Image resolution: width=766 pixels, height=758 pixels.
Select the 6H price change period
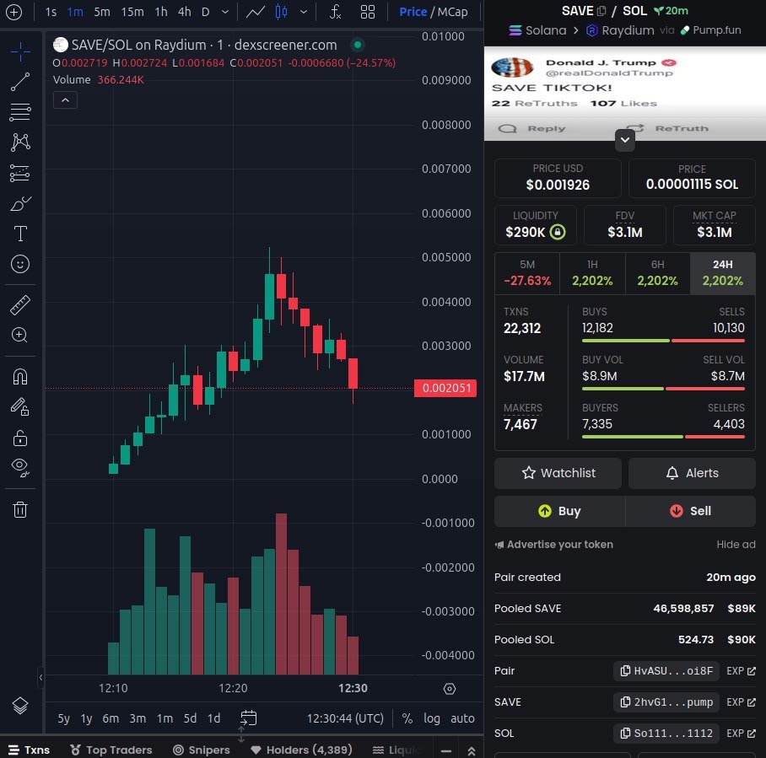point(657,273)
